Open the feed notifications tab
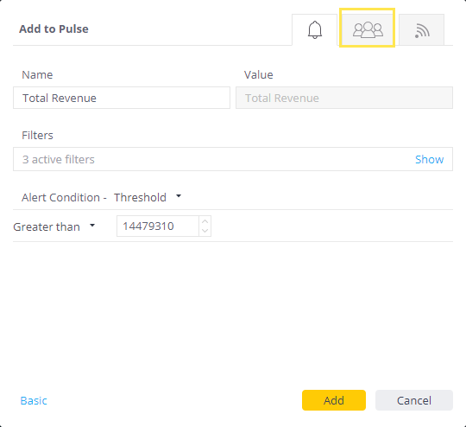Image resolution: width=466 pixels, height=427 pixels. pos(421,29)
